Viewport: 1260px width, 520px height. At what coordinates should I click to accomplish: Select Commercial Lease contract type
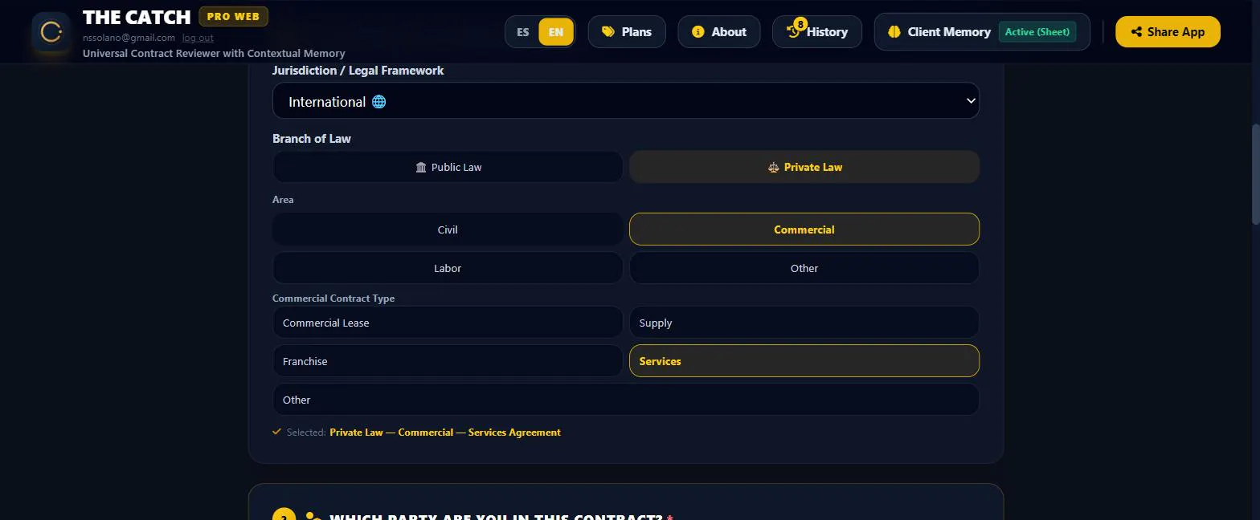coord(448,323)
